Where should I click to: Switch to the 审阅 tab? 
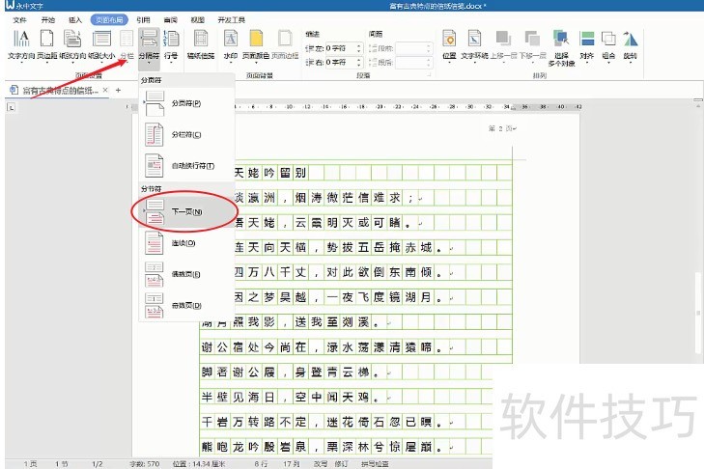[171, 19]
